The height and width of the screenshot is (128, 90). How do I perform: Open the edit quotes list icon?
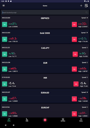[86, 6]
